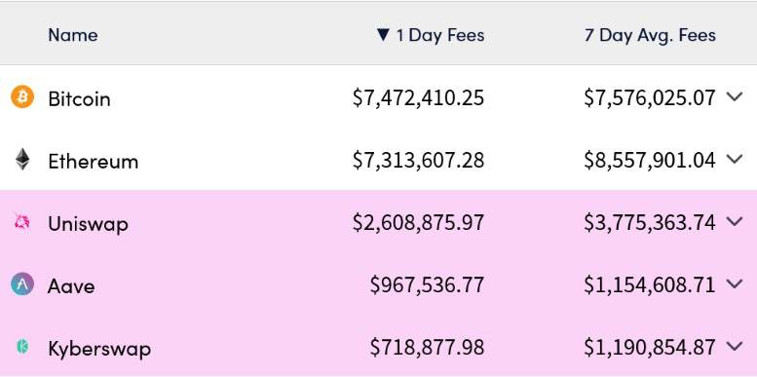Click the Ethereum diamond logo icon
This screenshot has height=377, width=757.
(x=22, y=160)
